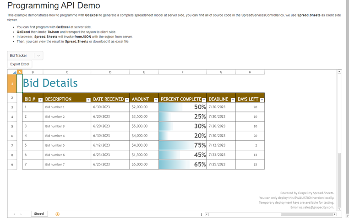Open the AMOUNT column filter arrow
This screenshot has height=218, width=349.
pos(156,100)
